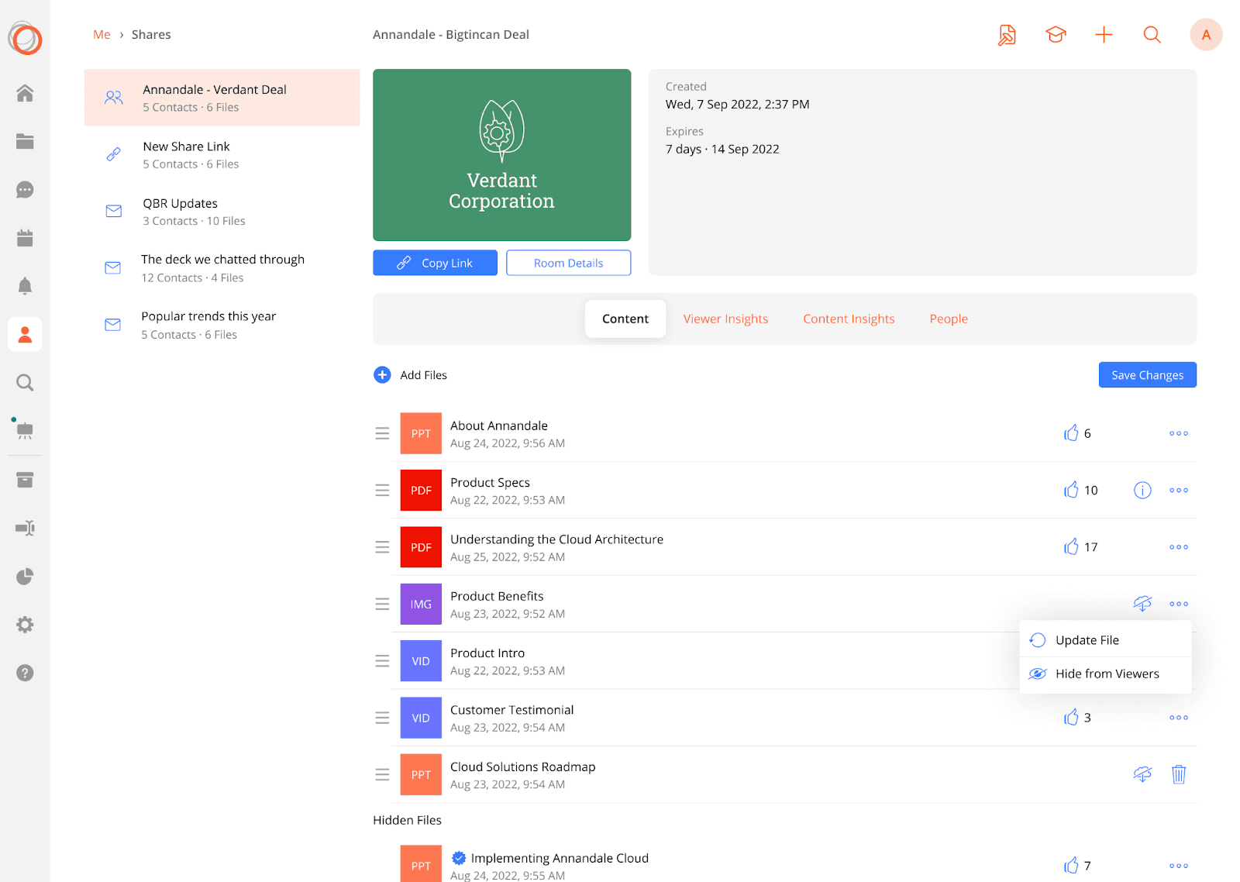Like the About Annandale file
The height and width of the screenshot is (882, 1240).
(1071, 433)
